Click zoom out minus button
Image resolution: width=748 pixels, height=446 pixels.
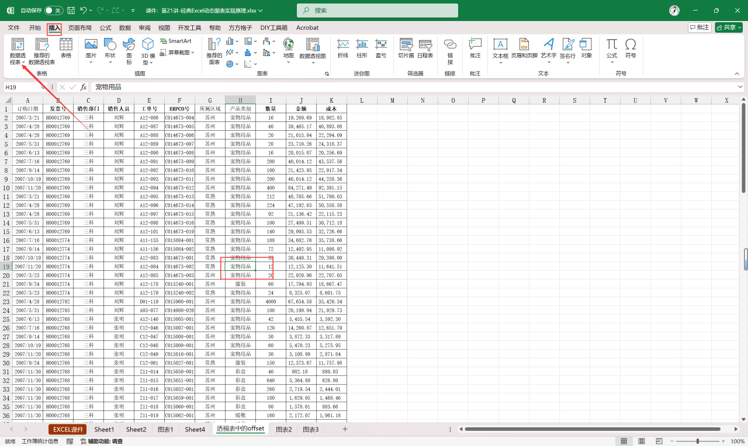click(x=671, y=441)
